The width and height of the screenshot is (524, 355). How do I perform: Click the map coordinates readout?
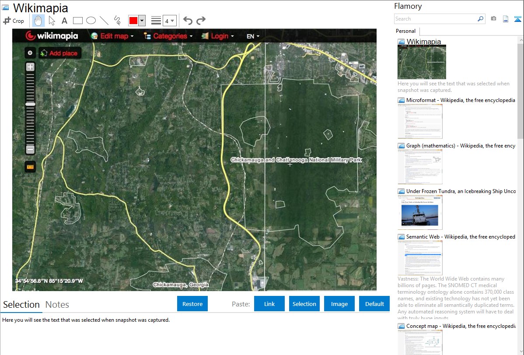click(49, 281)
